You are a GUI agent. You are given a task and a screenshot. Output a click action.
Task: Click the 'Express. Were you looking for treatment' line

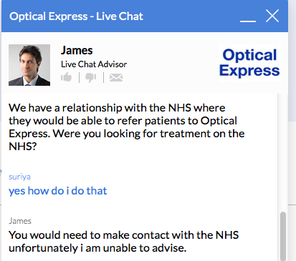[127, 134]
